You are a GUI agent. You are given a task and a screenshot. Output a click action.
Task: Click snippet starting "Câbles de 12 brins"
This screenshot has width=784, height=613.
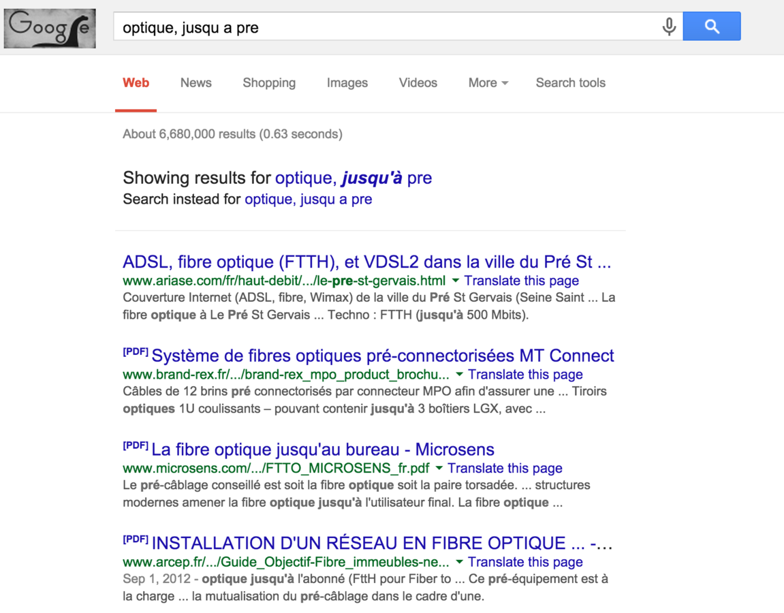[x=365, y=400]
